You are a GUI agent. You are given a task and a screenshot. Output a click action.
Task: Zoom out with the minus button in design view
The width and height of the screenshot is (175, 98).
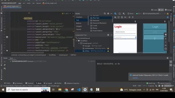coord(166,42)
